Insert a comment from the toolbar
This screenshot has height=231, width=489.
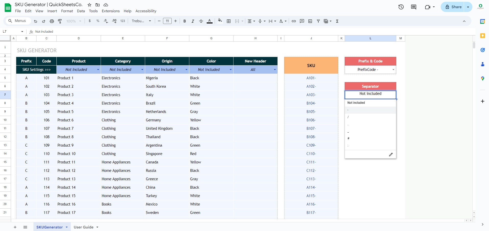[x=302, y=21]
